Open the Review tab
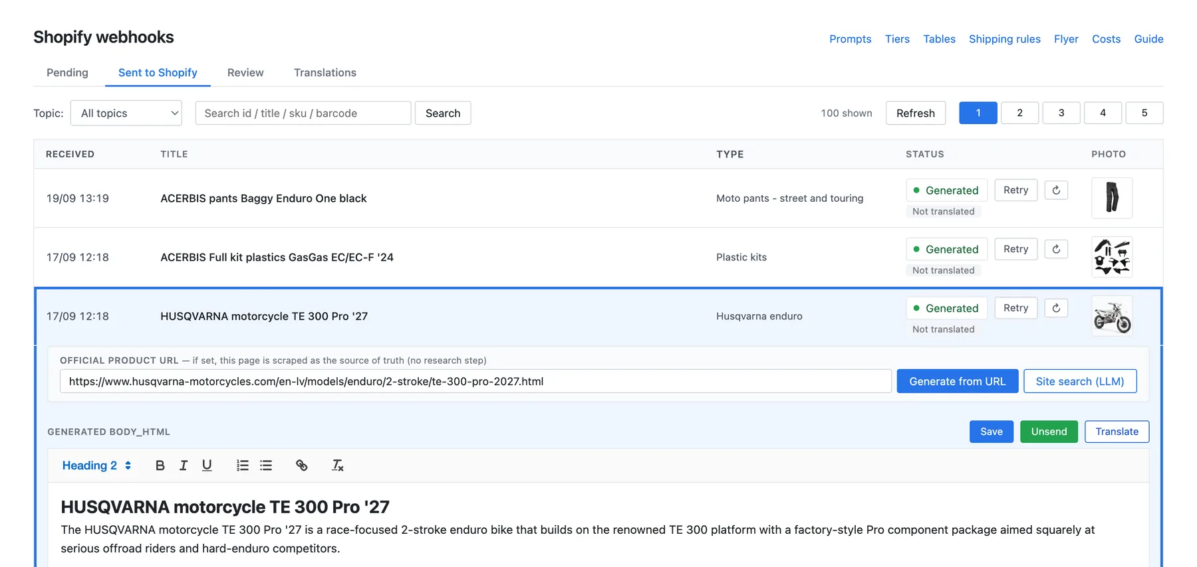The height and width of the screenshot is (567, 1197). point(245,72)
